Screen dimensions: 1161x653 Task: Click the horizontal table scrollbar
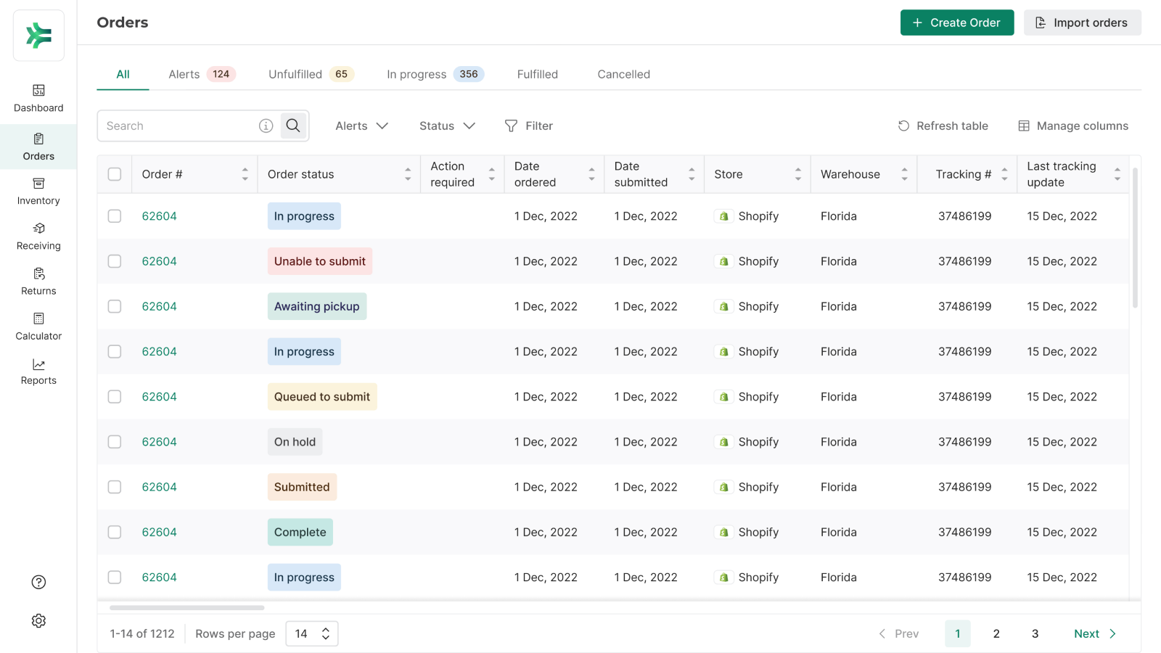click(187, 607)
